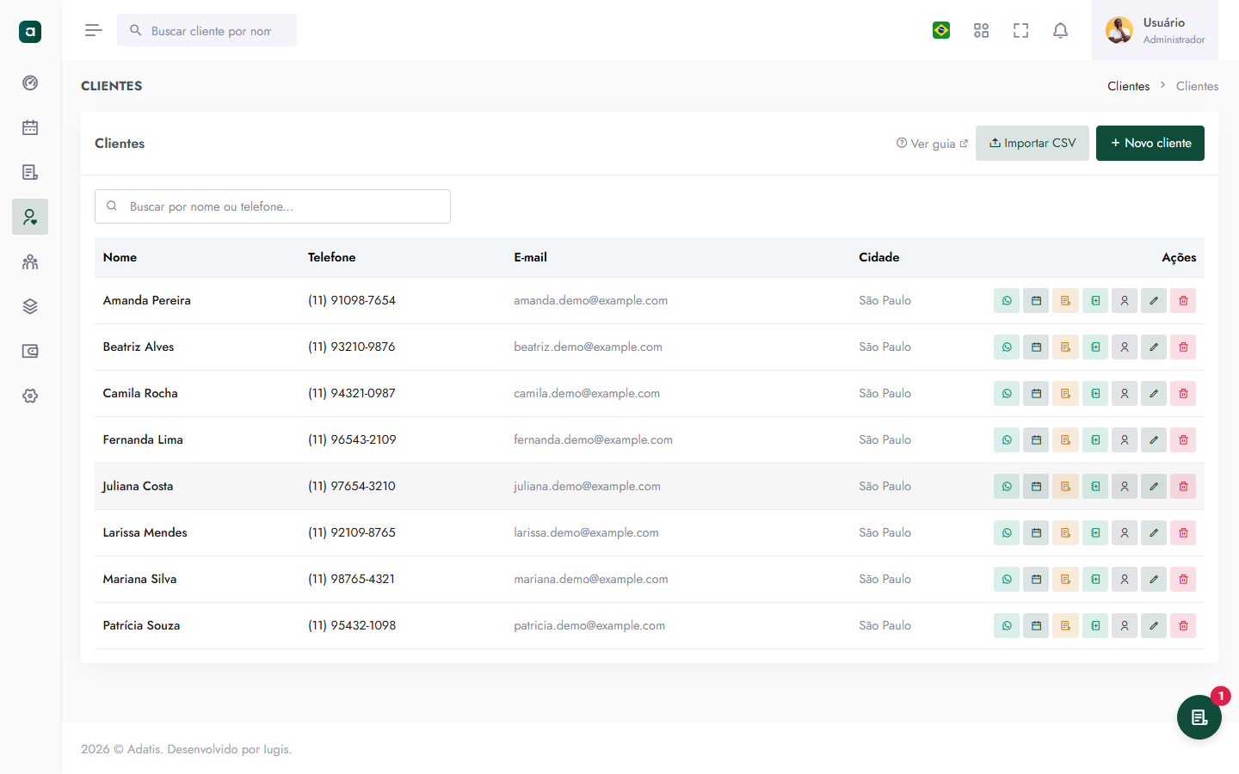Open the apps grid menu in header
Screen dimensions: 1239x774
981,31
